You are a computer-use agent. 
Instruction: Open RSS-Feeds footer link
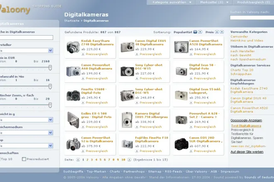tap(174, 172)
